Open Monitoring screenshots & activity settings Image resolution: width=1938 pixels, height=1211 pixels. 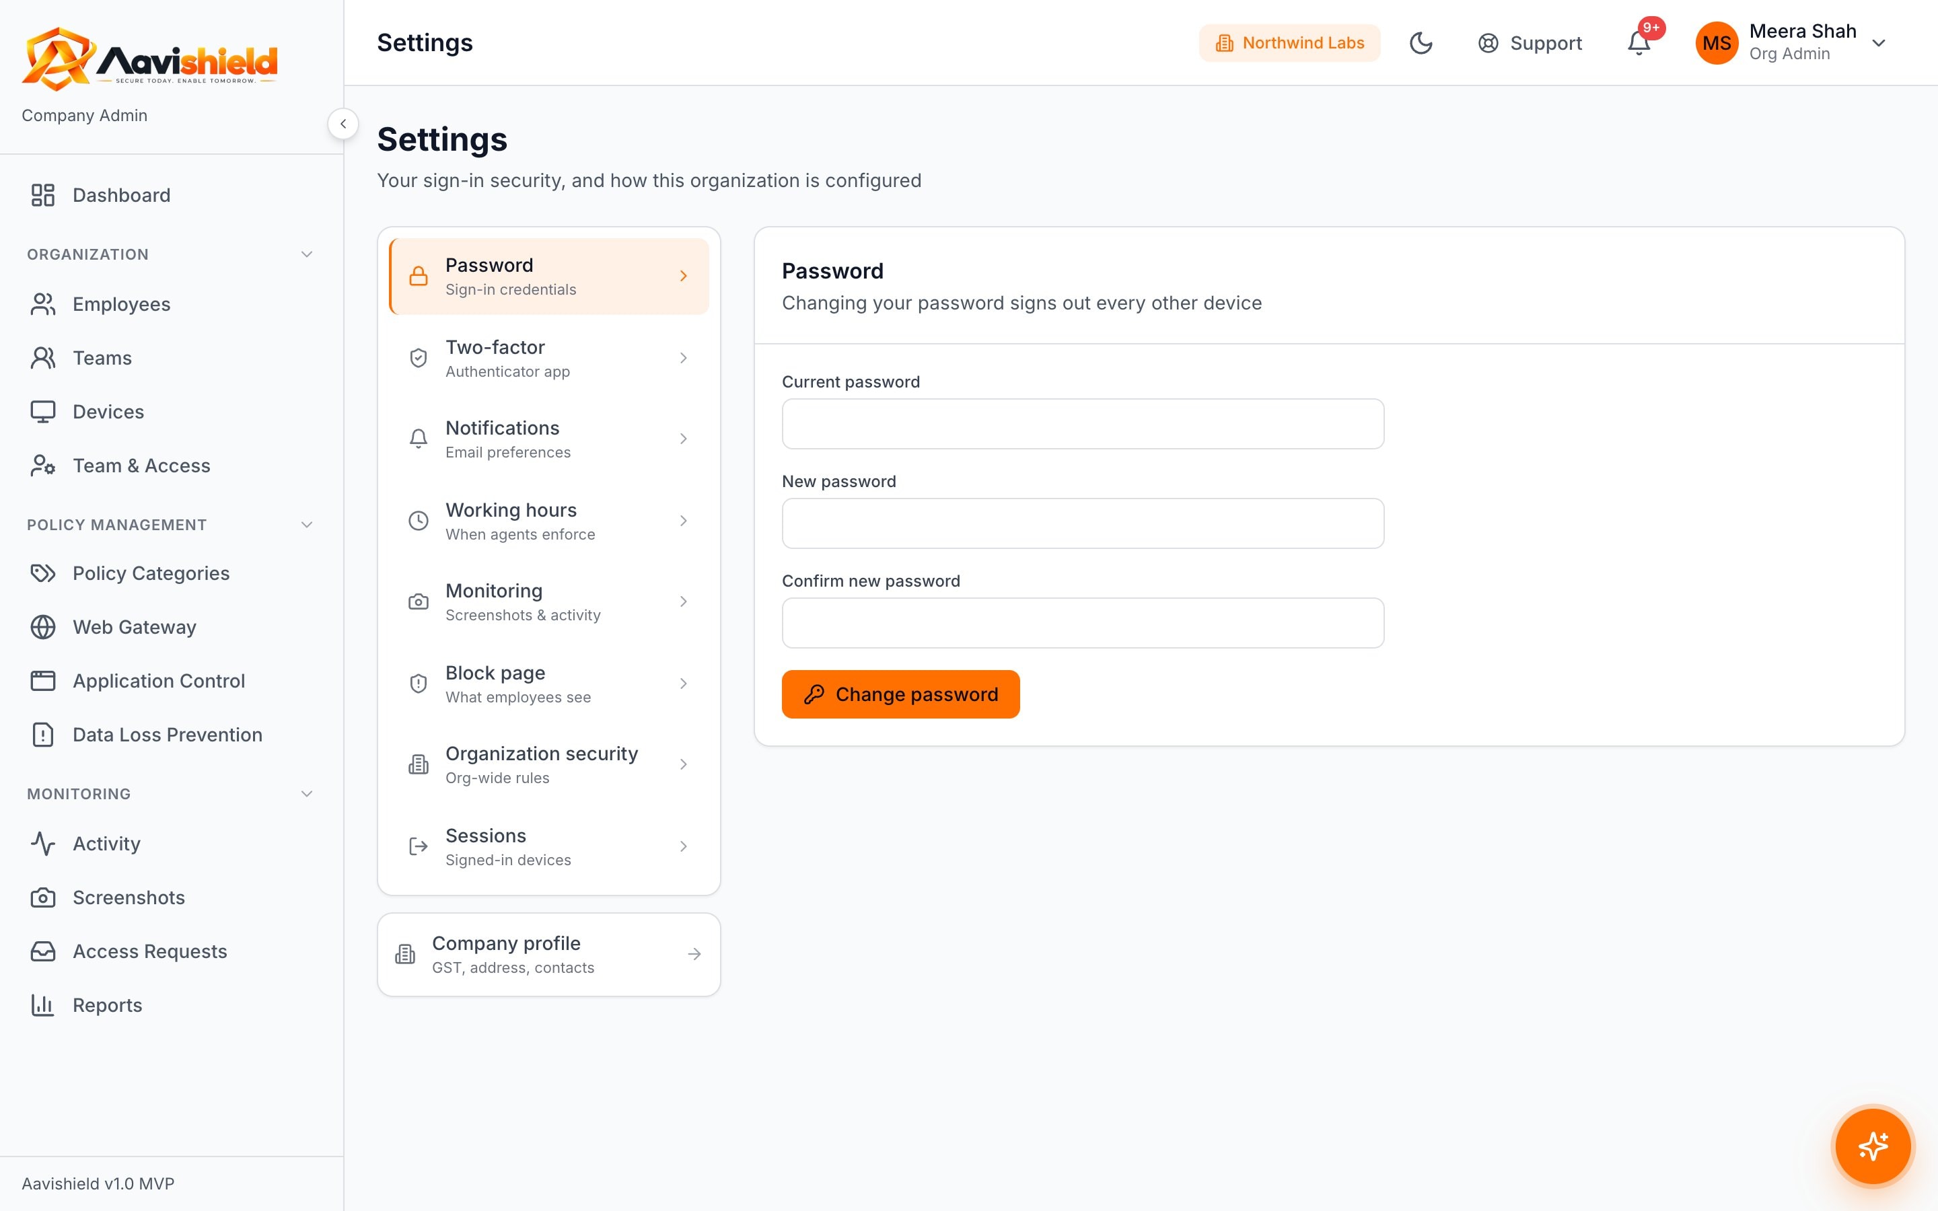549,601
